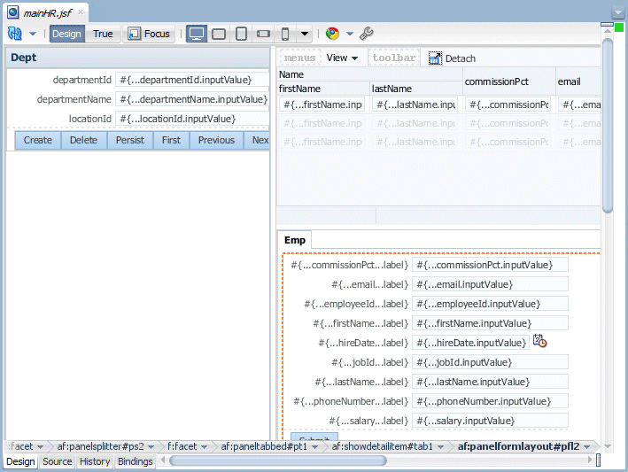Switch to the Bindings tab

tap(135, 461)
